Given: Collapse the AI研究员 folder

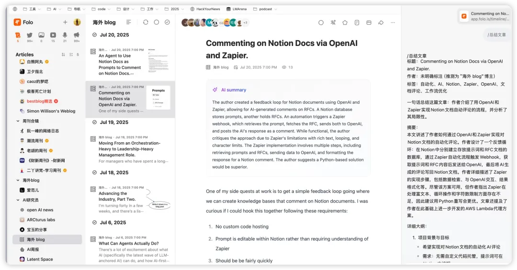Looking at the screenshot, I should point(18,200).
